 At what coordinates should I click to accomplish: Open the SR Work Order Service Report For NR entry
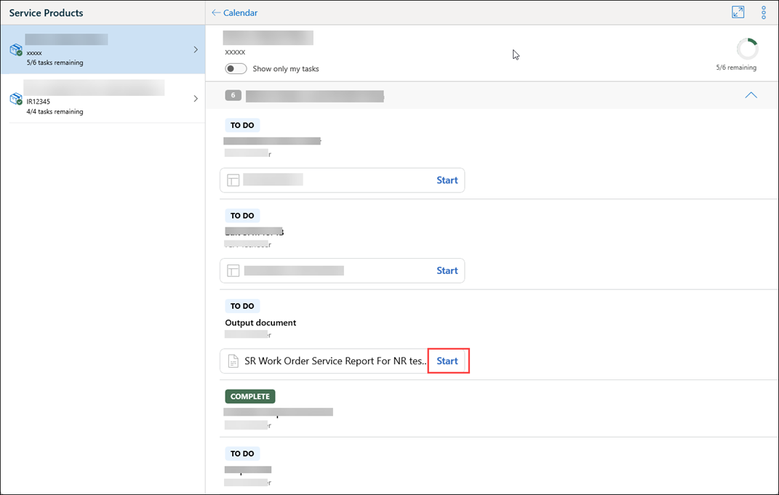click(x=335, y=361)
